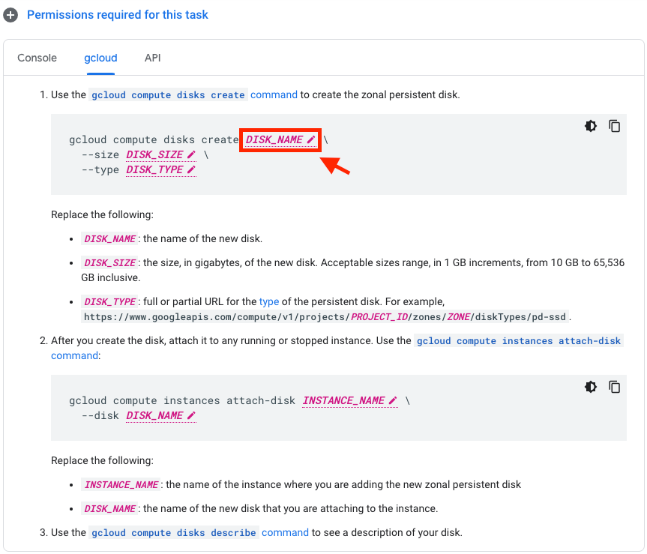Toggle dark theme on attach-disk code block
Screen dimensions: 647x554
pos(591,387)
